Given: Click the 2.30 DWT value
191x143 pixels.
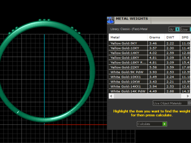Looking at the screenshot, I should [170, 48].
